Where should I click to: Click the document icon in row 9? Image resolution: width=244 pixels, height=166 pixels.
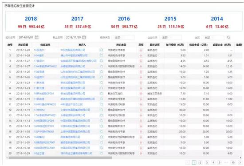pyautogui.click(x=102, y=94)
